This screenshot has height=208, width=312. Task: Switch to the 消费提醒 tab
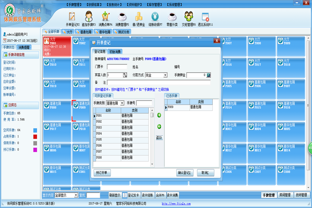[x=24, y=47]
